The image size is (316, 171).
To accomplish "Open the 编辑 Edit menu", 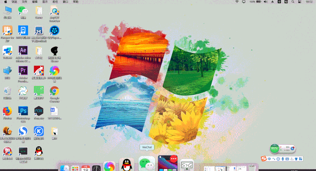I will click(x=35, y=2).
